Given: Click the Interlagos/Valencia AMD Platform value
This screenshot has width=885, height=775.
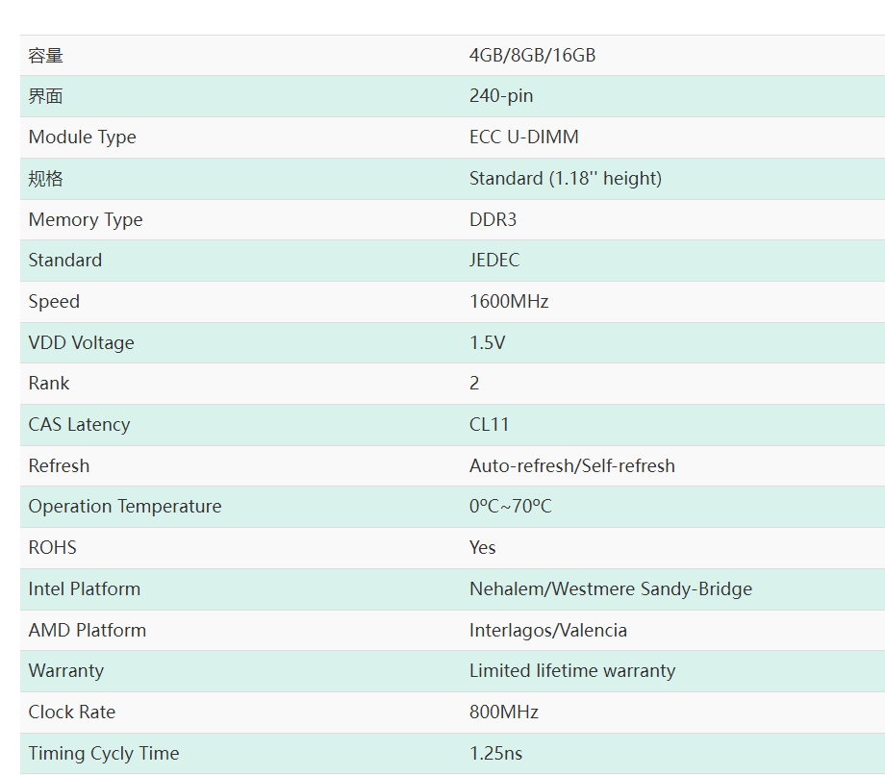Looking at the screenshot, I should pyautogui.click(x=548, y=630).
